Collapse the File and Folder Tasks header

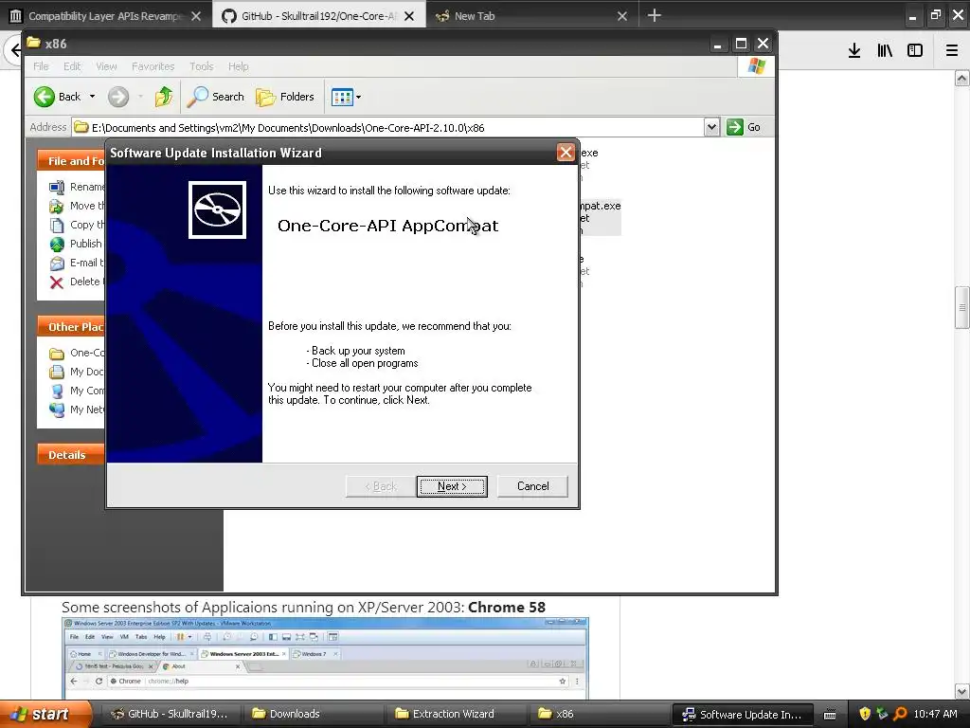[x=70, y=160]
